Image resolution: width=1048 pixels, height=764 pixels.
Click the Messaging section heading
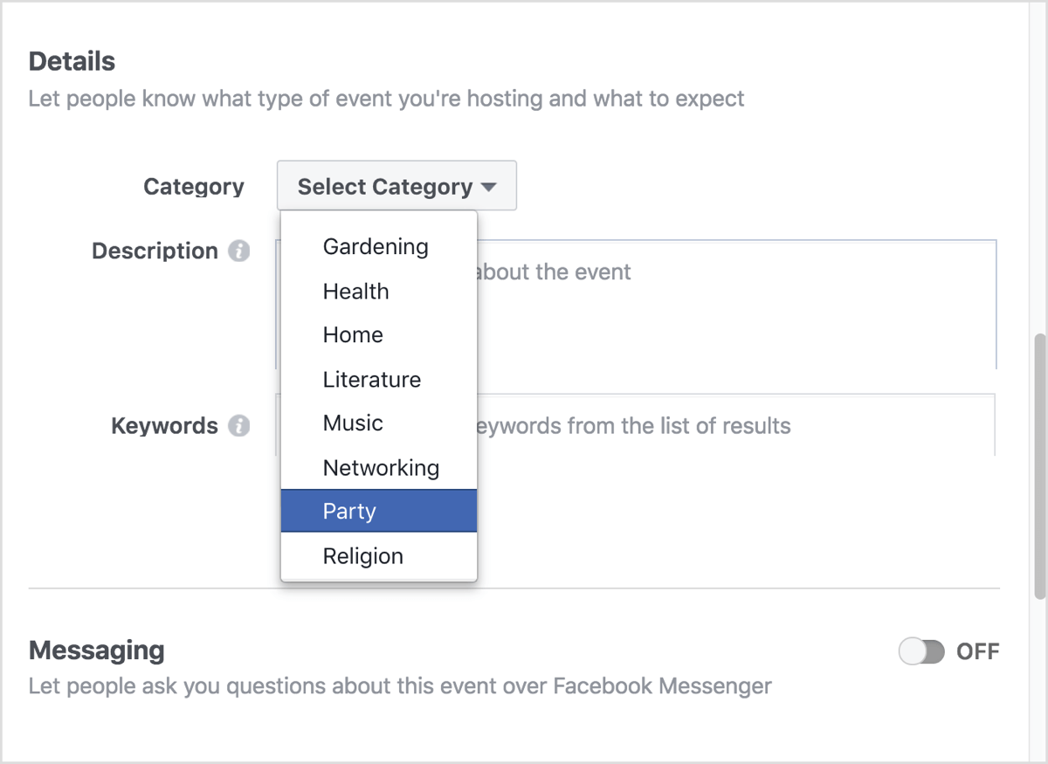(96, 650)
